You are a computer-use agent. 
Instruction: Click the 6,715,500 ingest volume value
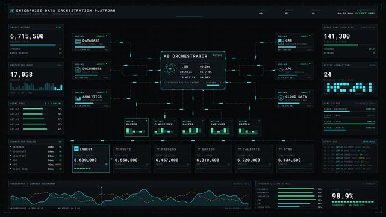click(27, 36)
